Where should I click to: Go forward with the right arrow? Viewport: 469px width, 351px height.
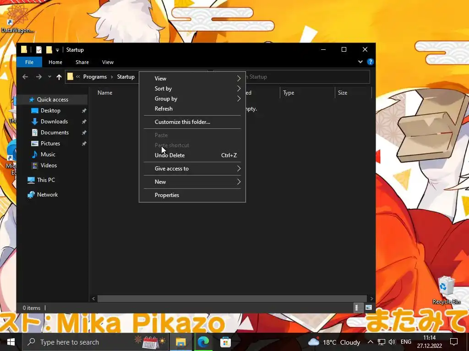click(39, 77)
